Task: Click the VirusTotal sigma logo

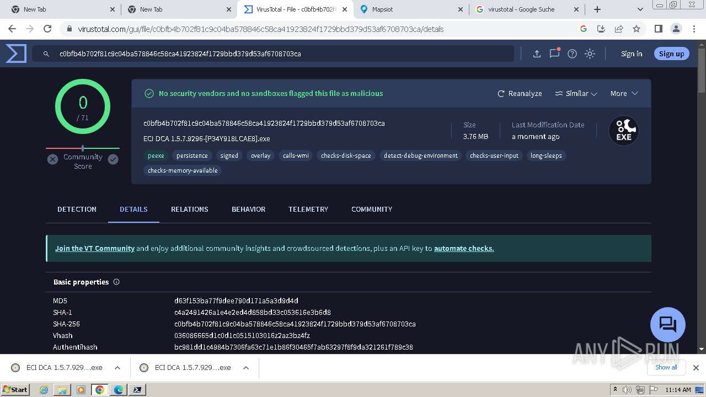Action: pyautogui.click(x=16, y=53)
